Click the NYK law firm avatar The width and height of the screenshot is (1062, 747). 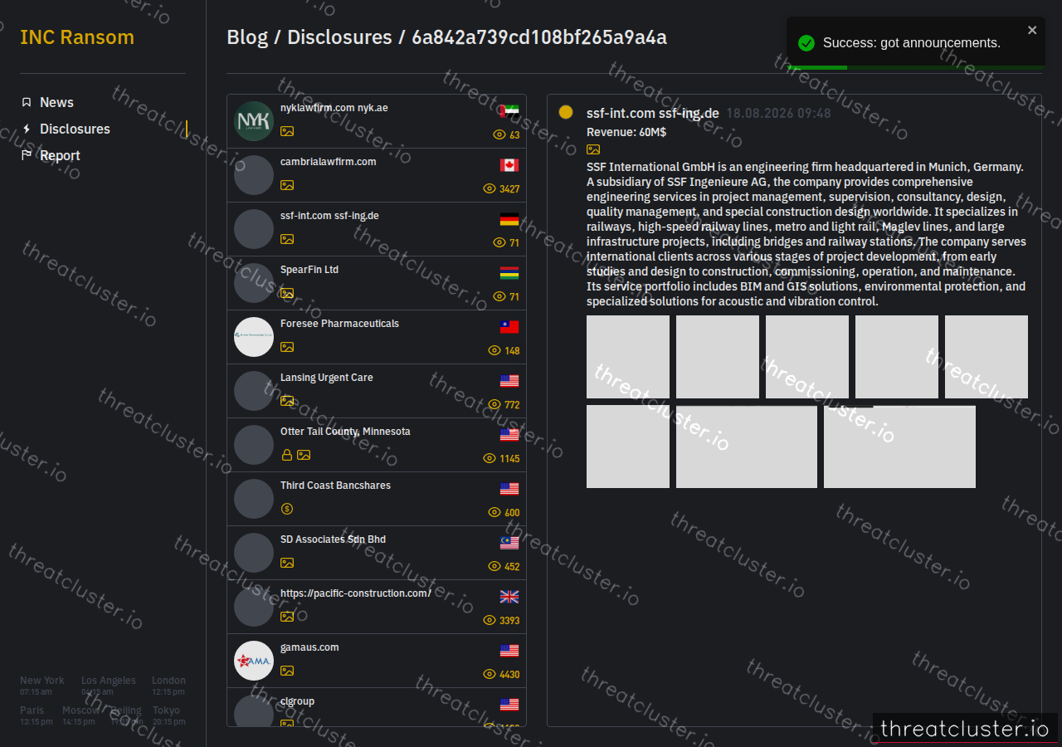pyautogui.click(x=254, y=121)
